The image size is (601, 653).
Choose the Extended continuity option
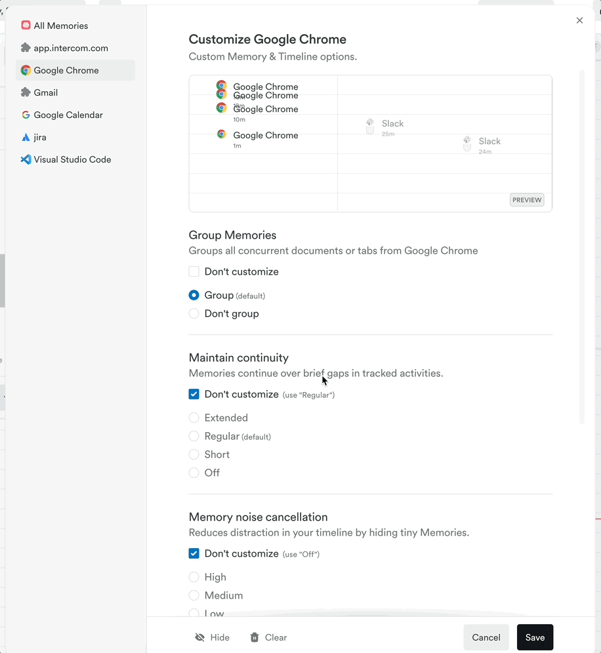[x=194, y=418]
